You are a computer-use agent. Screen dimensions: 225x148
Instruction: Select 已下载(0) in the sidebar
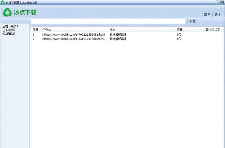9,30
